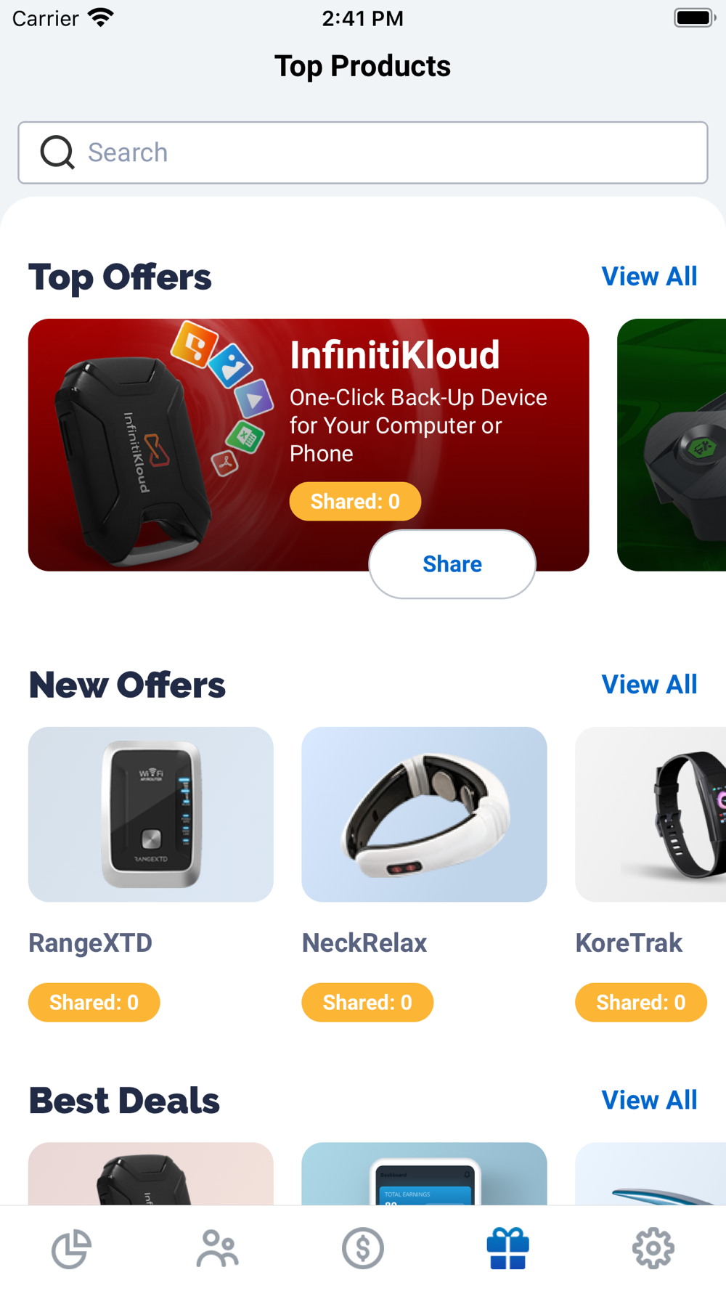This screenshot has height=1291, width=726.
Task: Select the gift box products tab
Action: click(x=508, y=1248)
